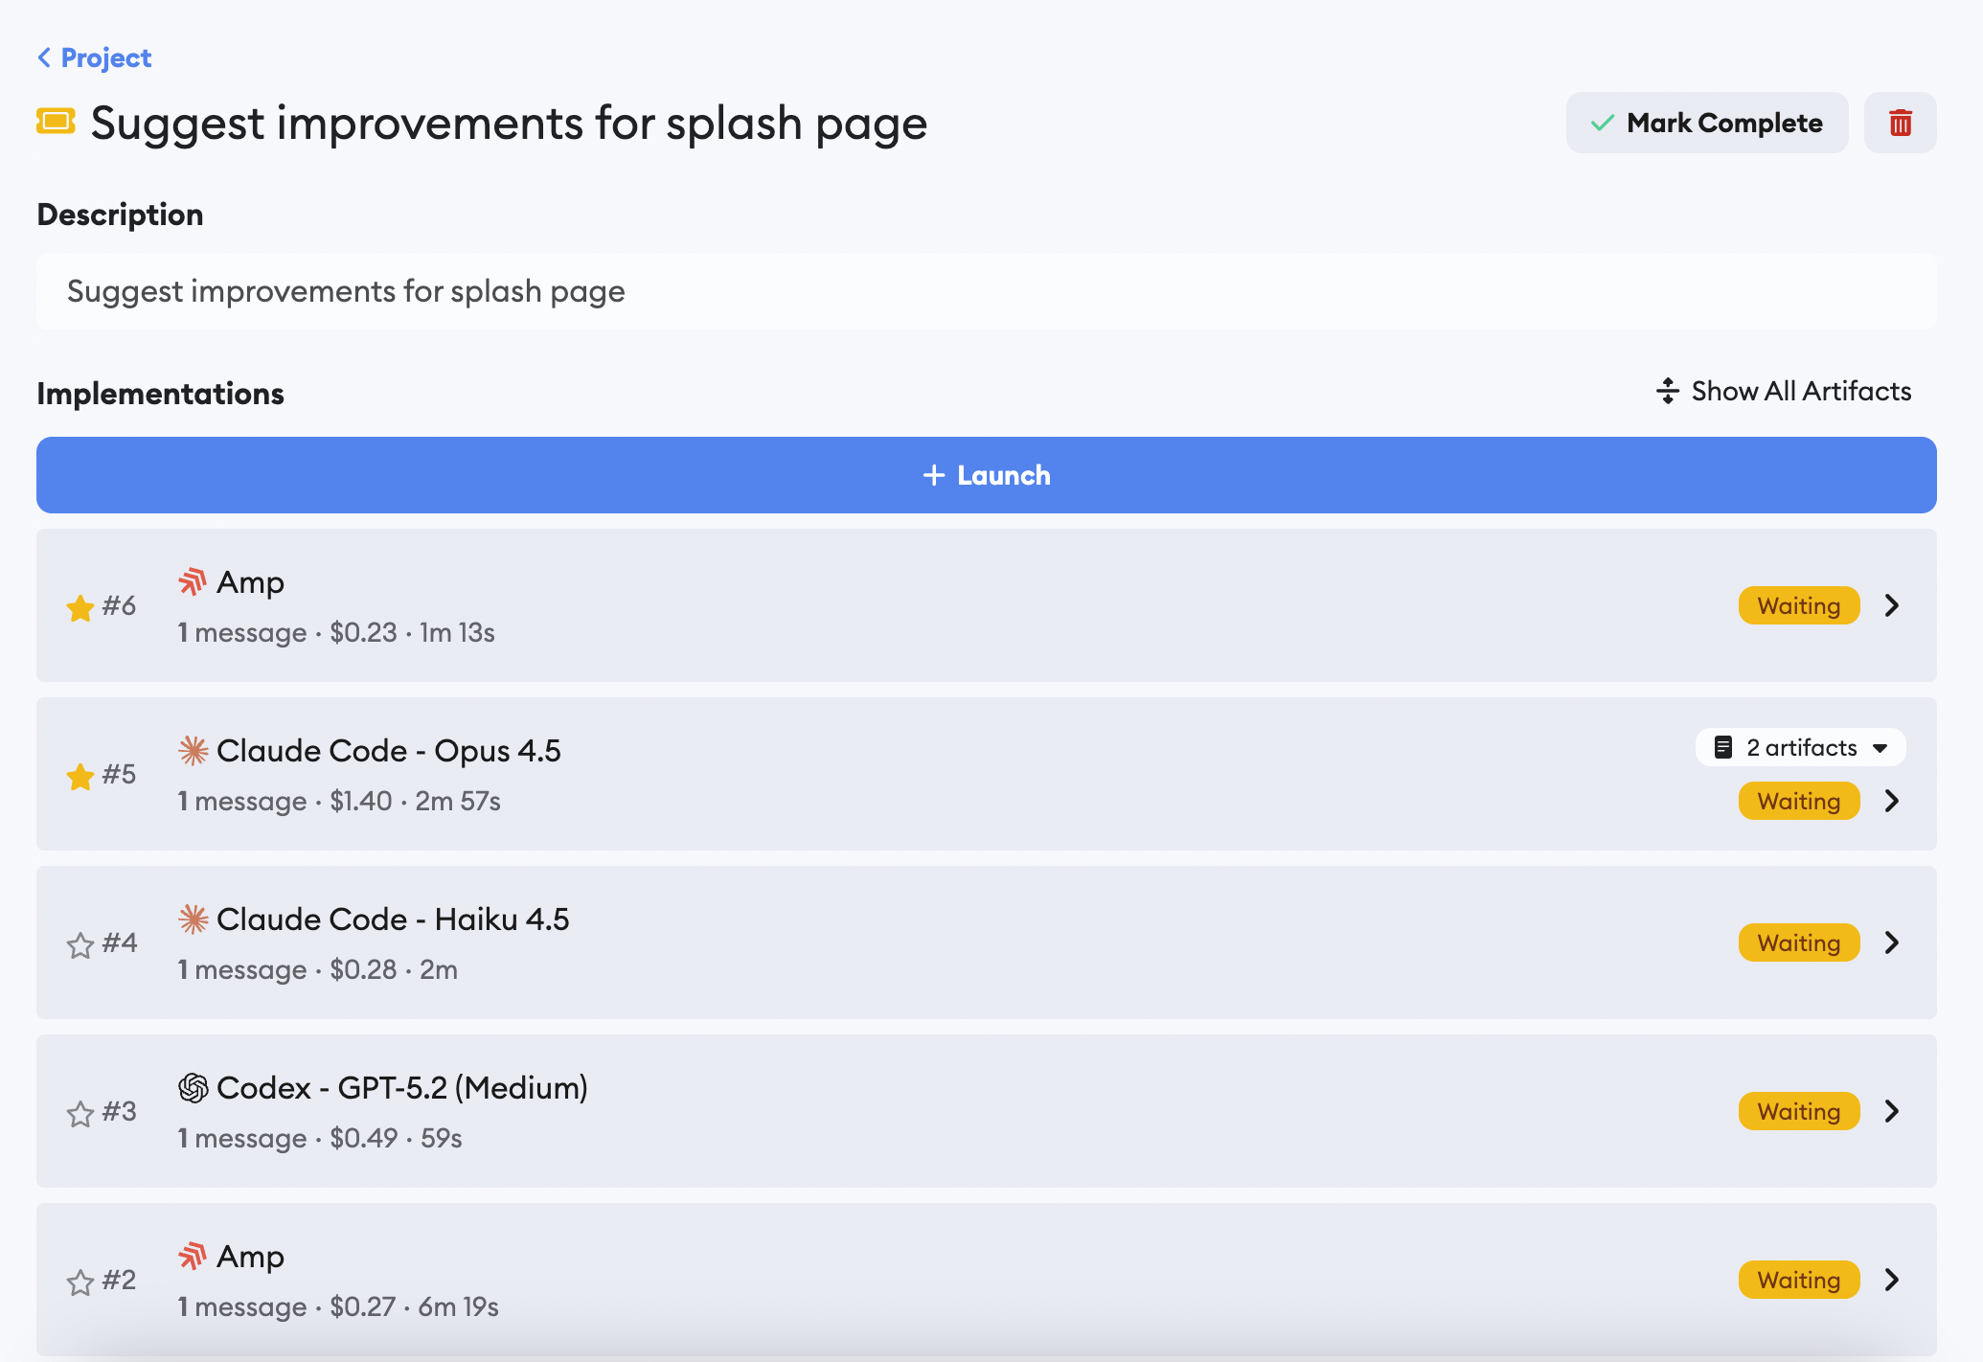The height and width of the screenshot is (1362, 1983).
Task: Delete task with the red trash icon
Action: [1901, 123]
